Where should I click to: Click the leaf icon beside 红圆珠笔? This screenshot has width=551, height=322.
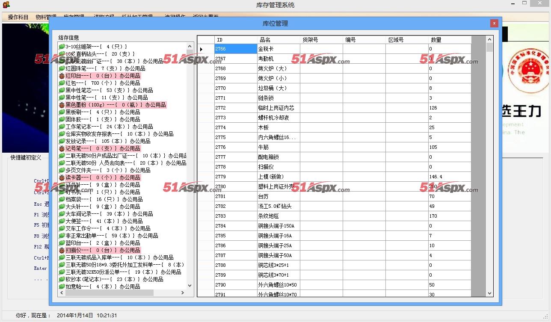click(x=62, y=68)
